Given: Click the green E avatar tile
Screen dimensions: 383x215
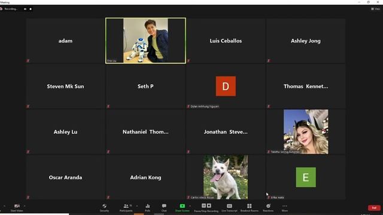Looking at the screenshot, I should point(306,177).
